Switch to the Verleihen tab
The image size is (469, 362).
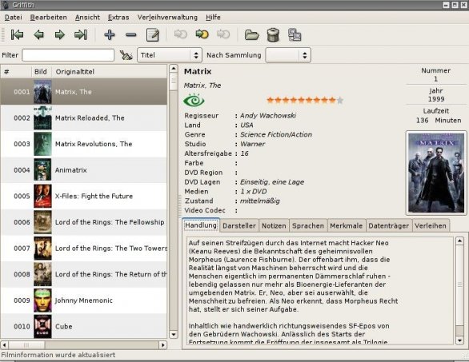[x=431, y=226]
